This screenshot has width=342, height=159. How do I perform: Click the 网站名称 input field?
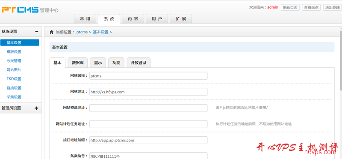tap(148, 76)
